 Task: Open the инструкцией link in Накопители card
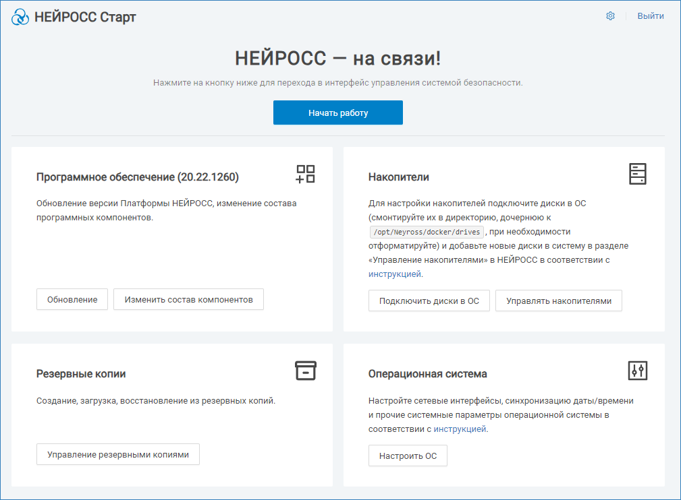(395, 274)
